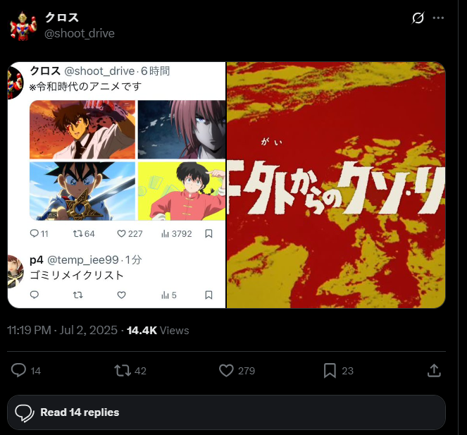Open the クロス profile avatar
Viewport: 467px width, 435px height.
point(23,25)
